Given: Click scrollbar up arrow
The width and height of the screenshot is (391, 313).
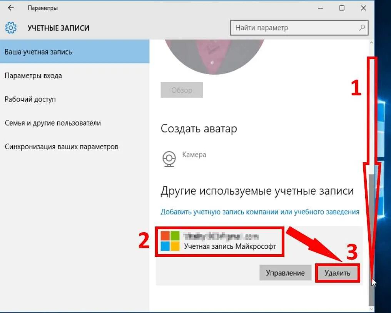Looking at the screenshot, I should [371, 43].
